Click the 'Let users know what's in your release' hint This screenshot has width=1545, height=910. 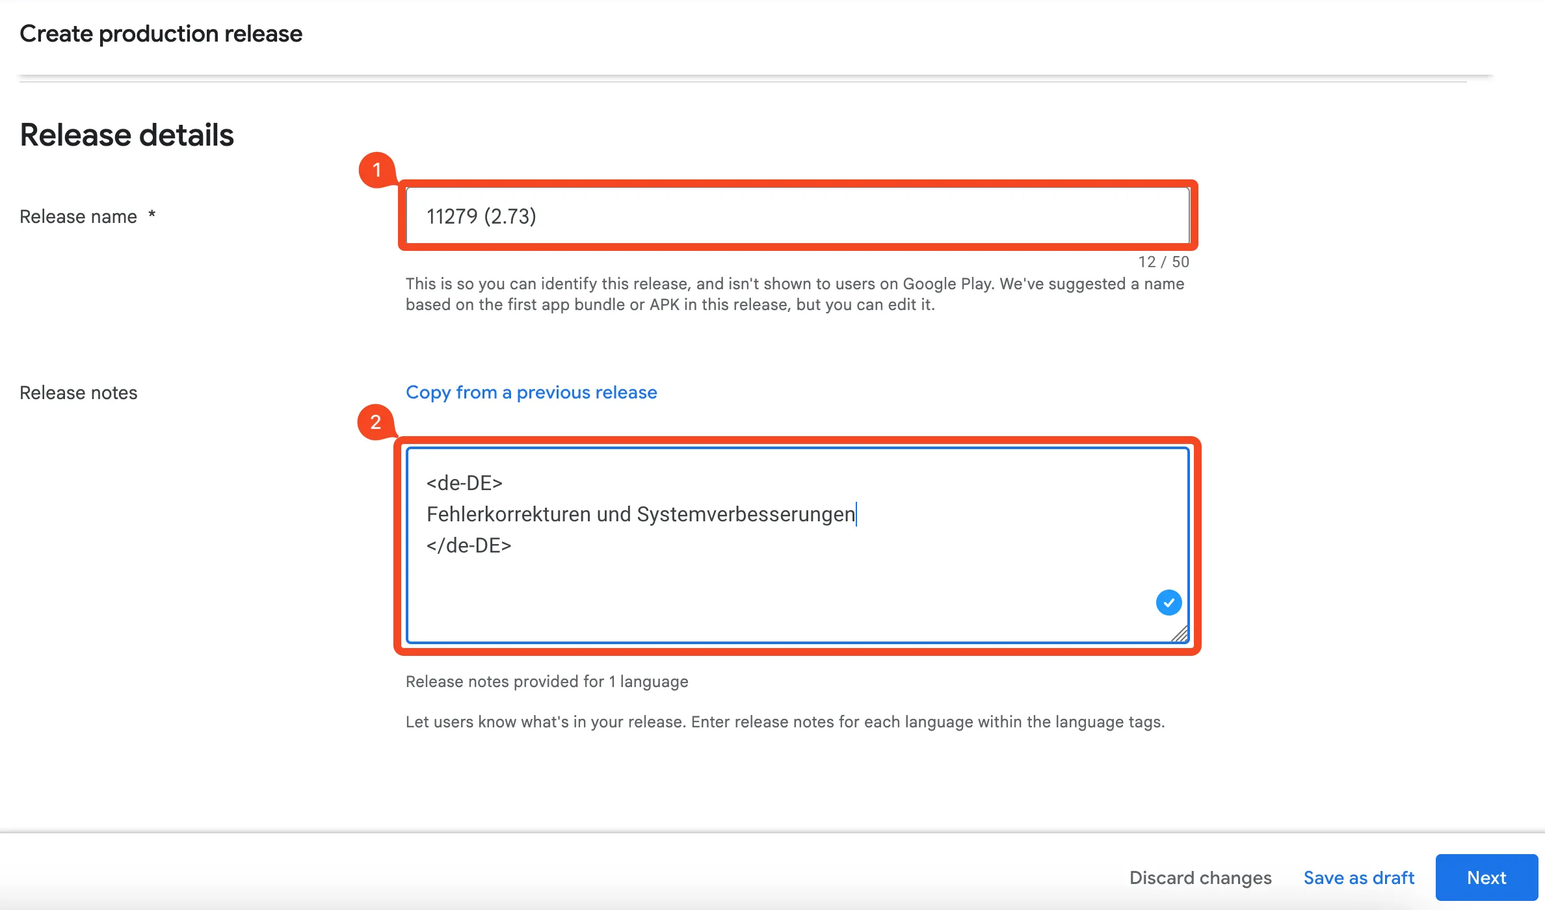[x=785, y=721]
